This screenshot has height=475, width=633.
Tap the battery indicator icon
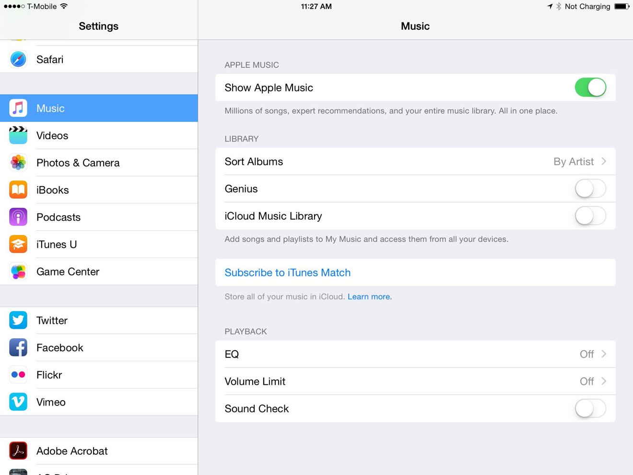pos(622,6)
